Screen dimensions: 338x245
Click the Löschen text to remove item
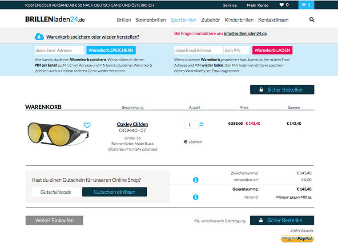pos(195,142)
